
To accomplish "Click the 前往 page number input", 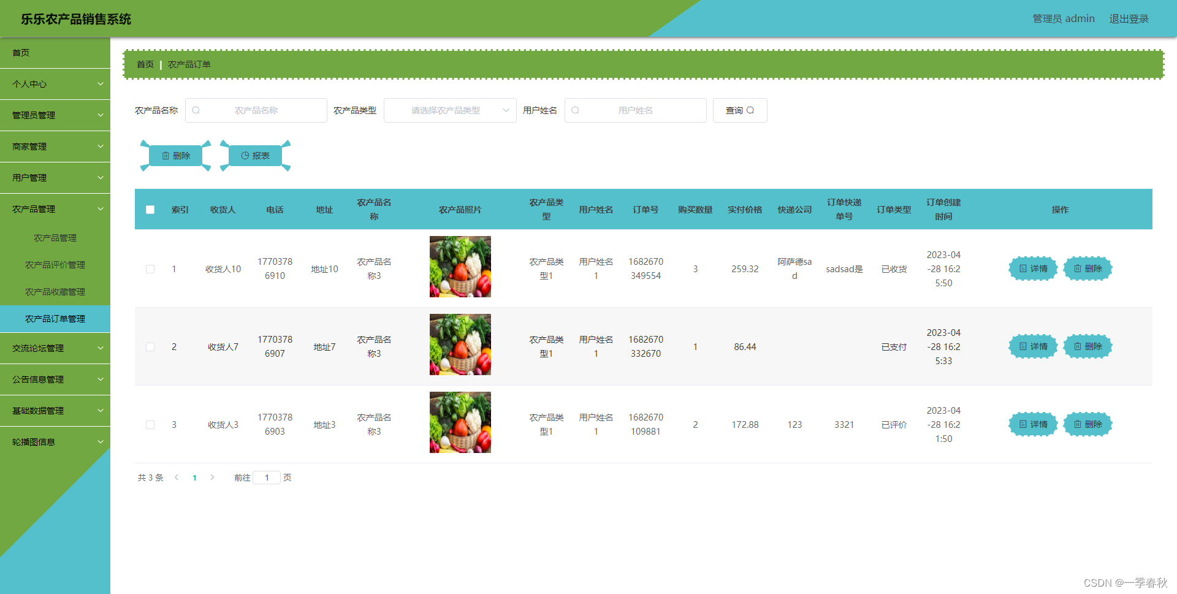I will tap(267, 478).
